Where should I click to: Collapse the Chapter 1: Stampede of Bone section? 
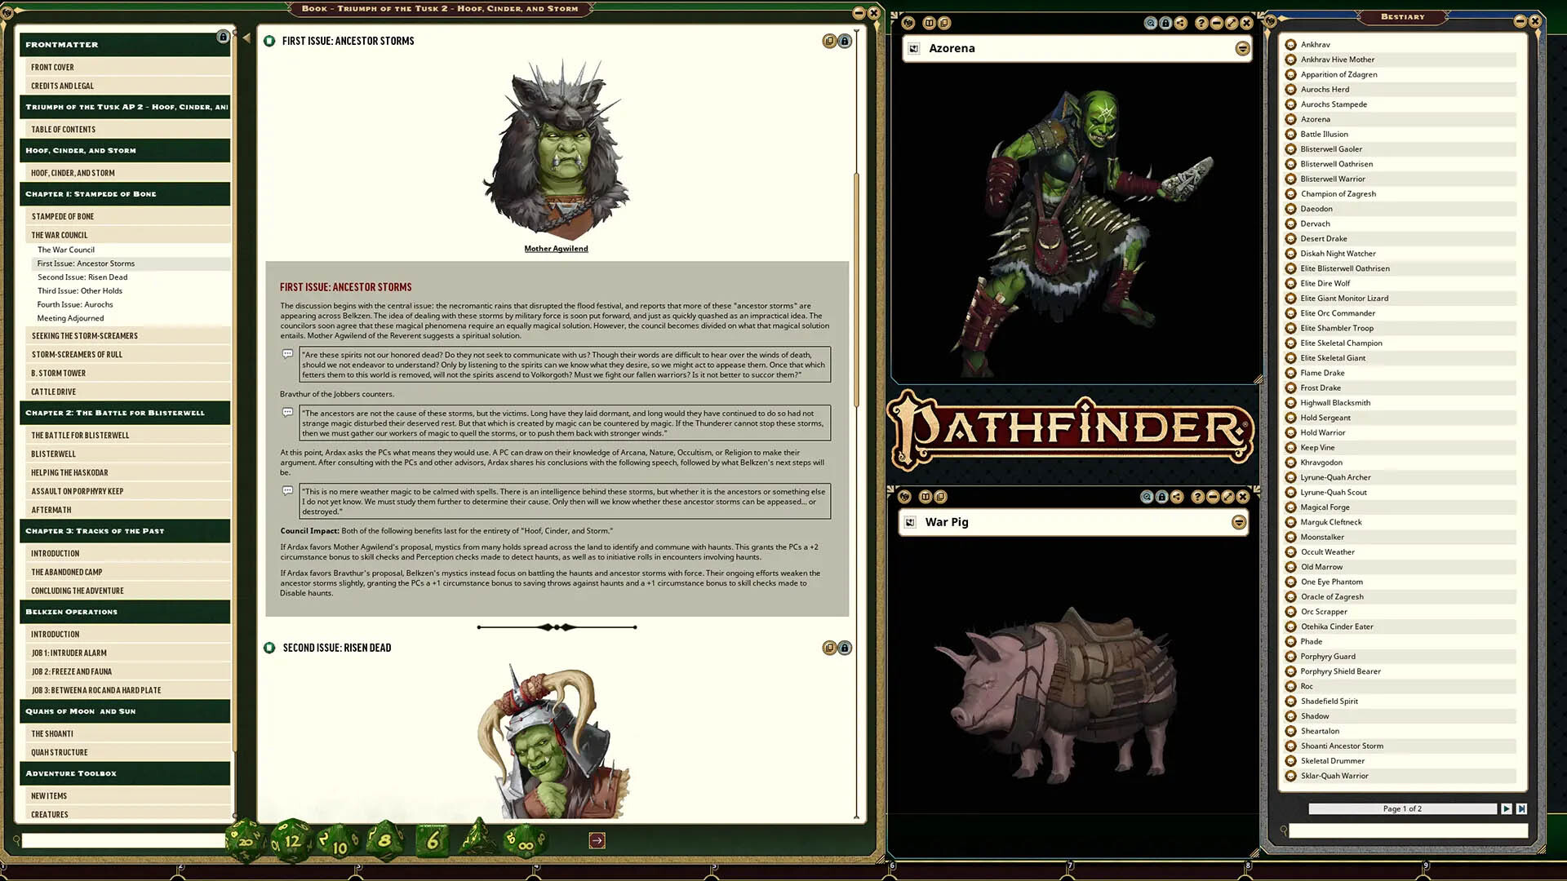[124, 193]
